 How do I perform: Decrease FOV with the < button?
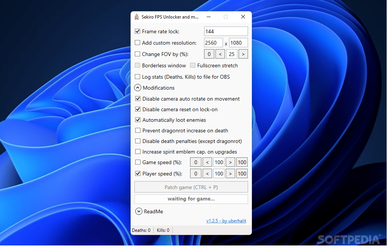pyautogui.click(x=220, y=54)
